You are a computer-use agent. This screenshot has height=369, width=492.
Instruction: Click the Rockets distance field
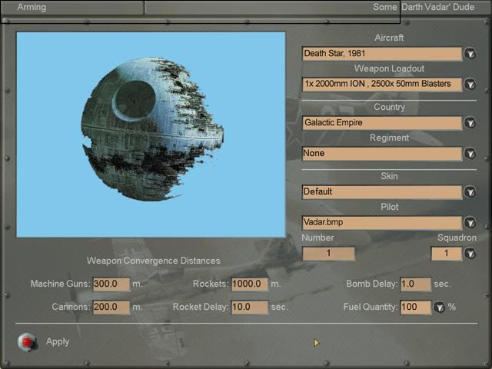pos(250,284)
